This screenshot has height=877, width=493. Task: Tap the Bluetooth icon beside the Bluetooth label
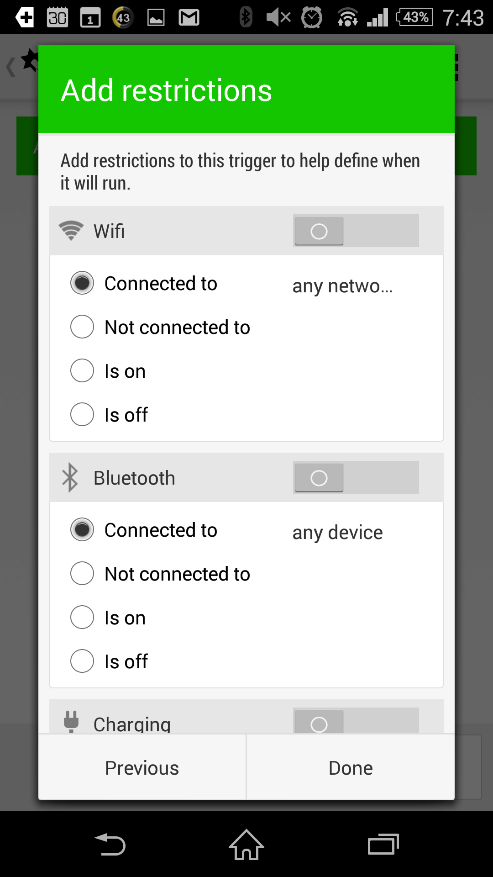[x=70, y=478]
